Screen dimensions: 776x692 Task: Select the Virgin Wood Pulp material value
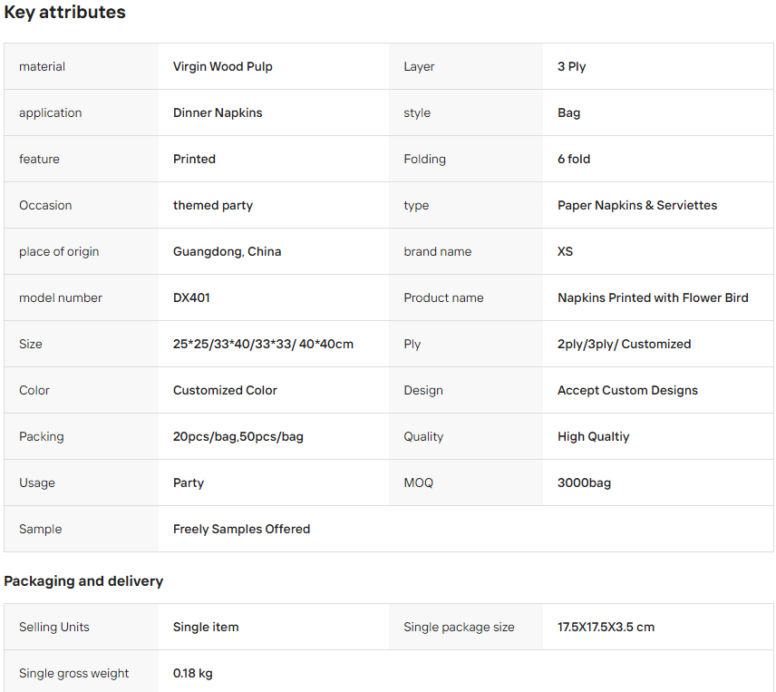pyautogui.click(x=223, y=66)
